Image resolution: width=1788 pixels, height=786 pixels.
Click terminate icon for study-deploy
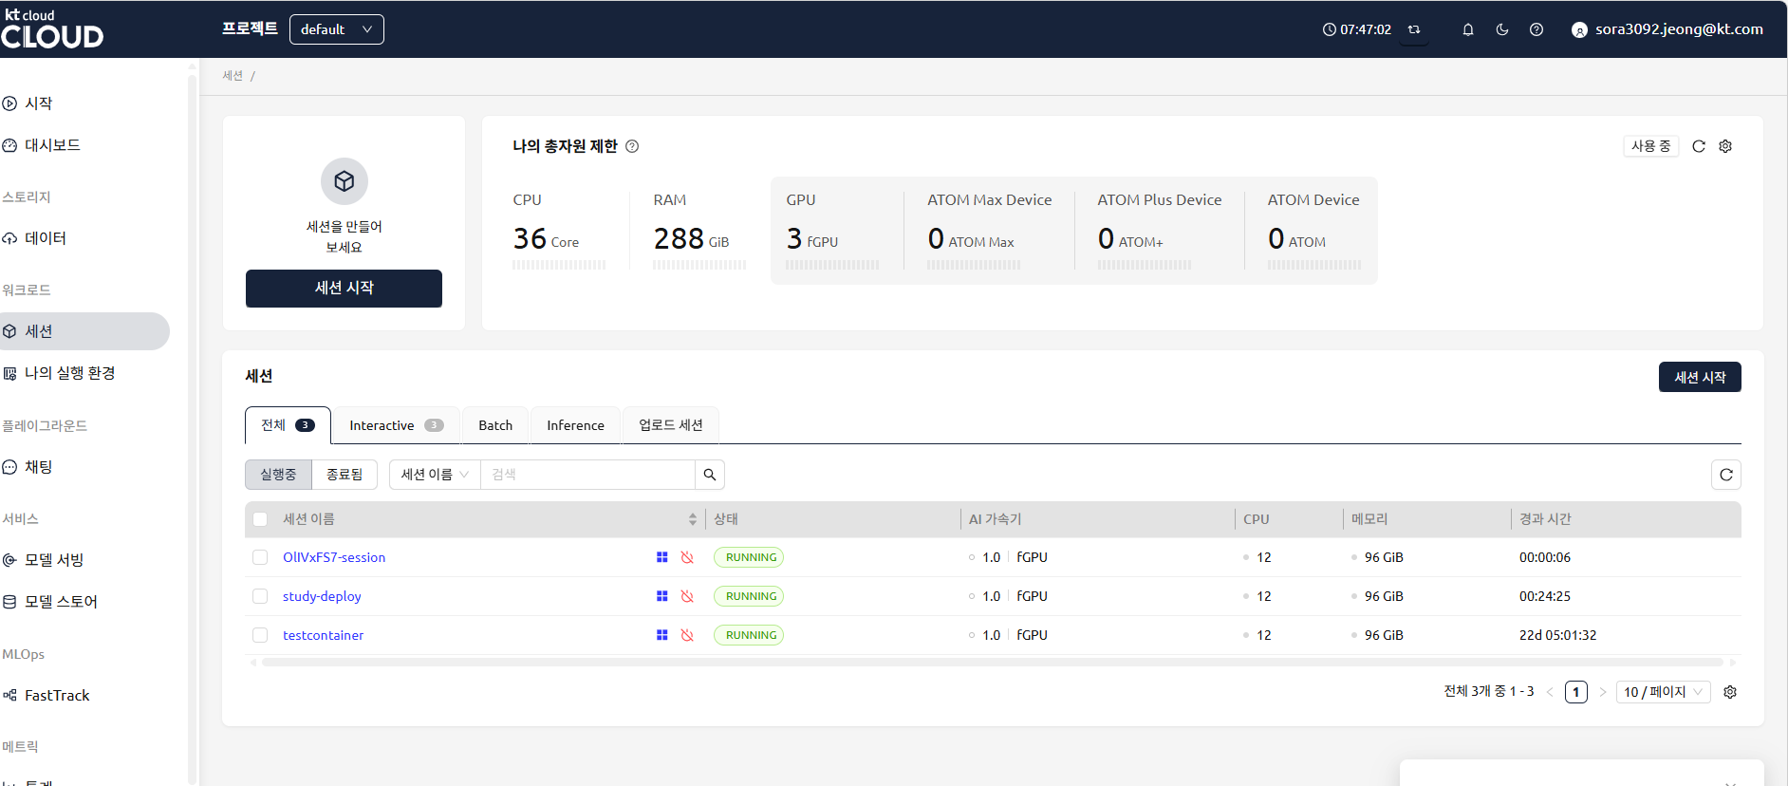[x=687, y=596]
